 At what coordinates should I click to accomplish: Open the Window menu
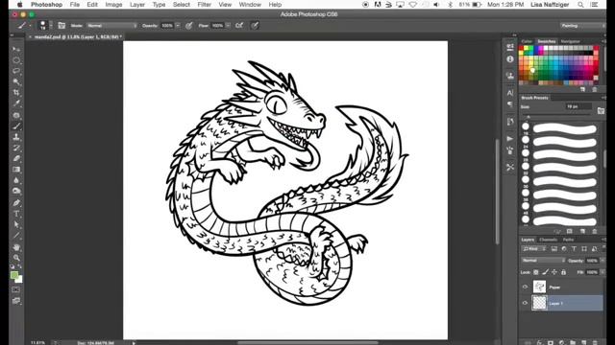tap(250, 5)
